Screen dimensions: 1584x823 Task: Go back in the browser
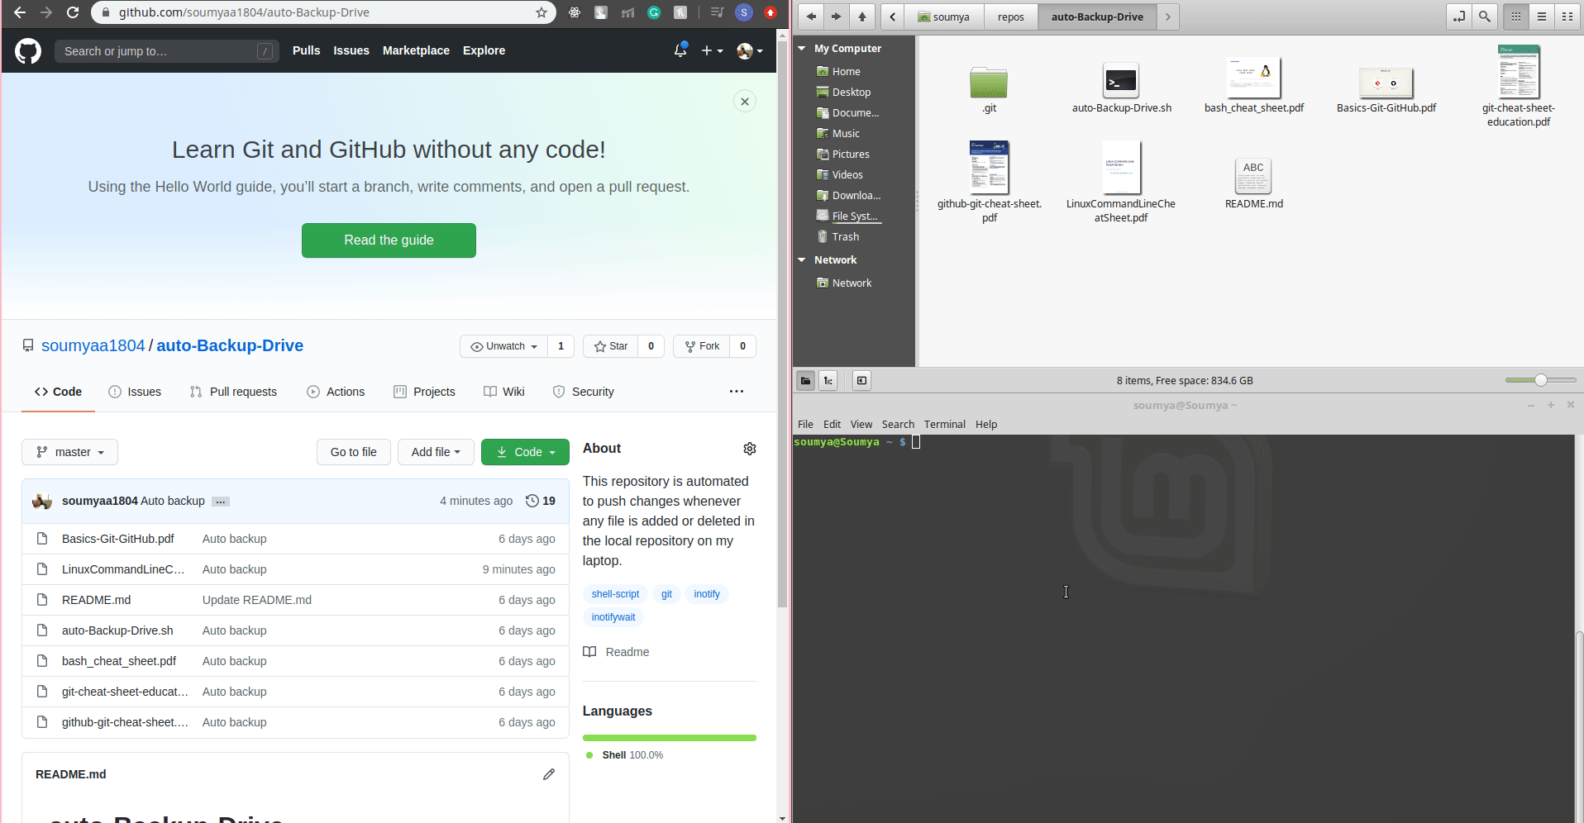(20, 12)
